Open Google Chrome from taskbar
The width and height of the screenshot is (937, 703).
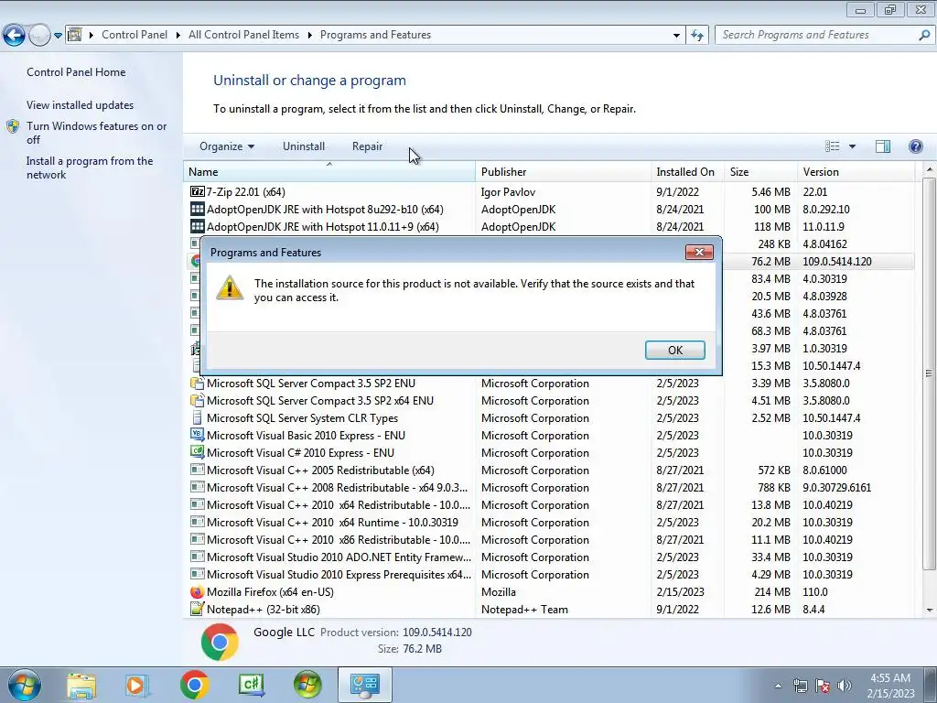(x=194, y=685)
